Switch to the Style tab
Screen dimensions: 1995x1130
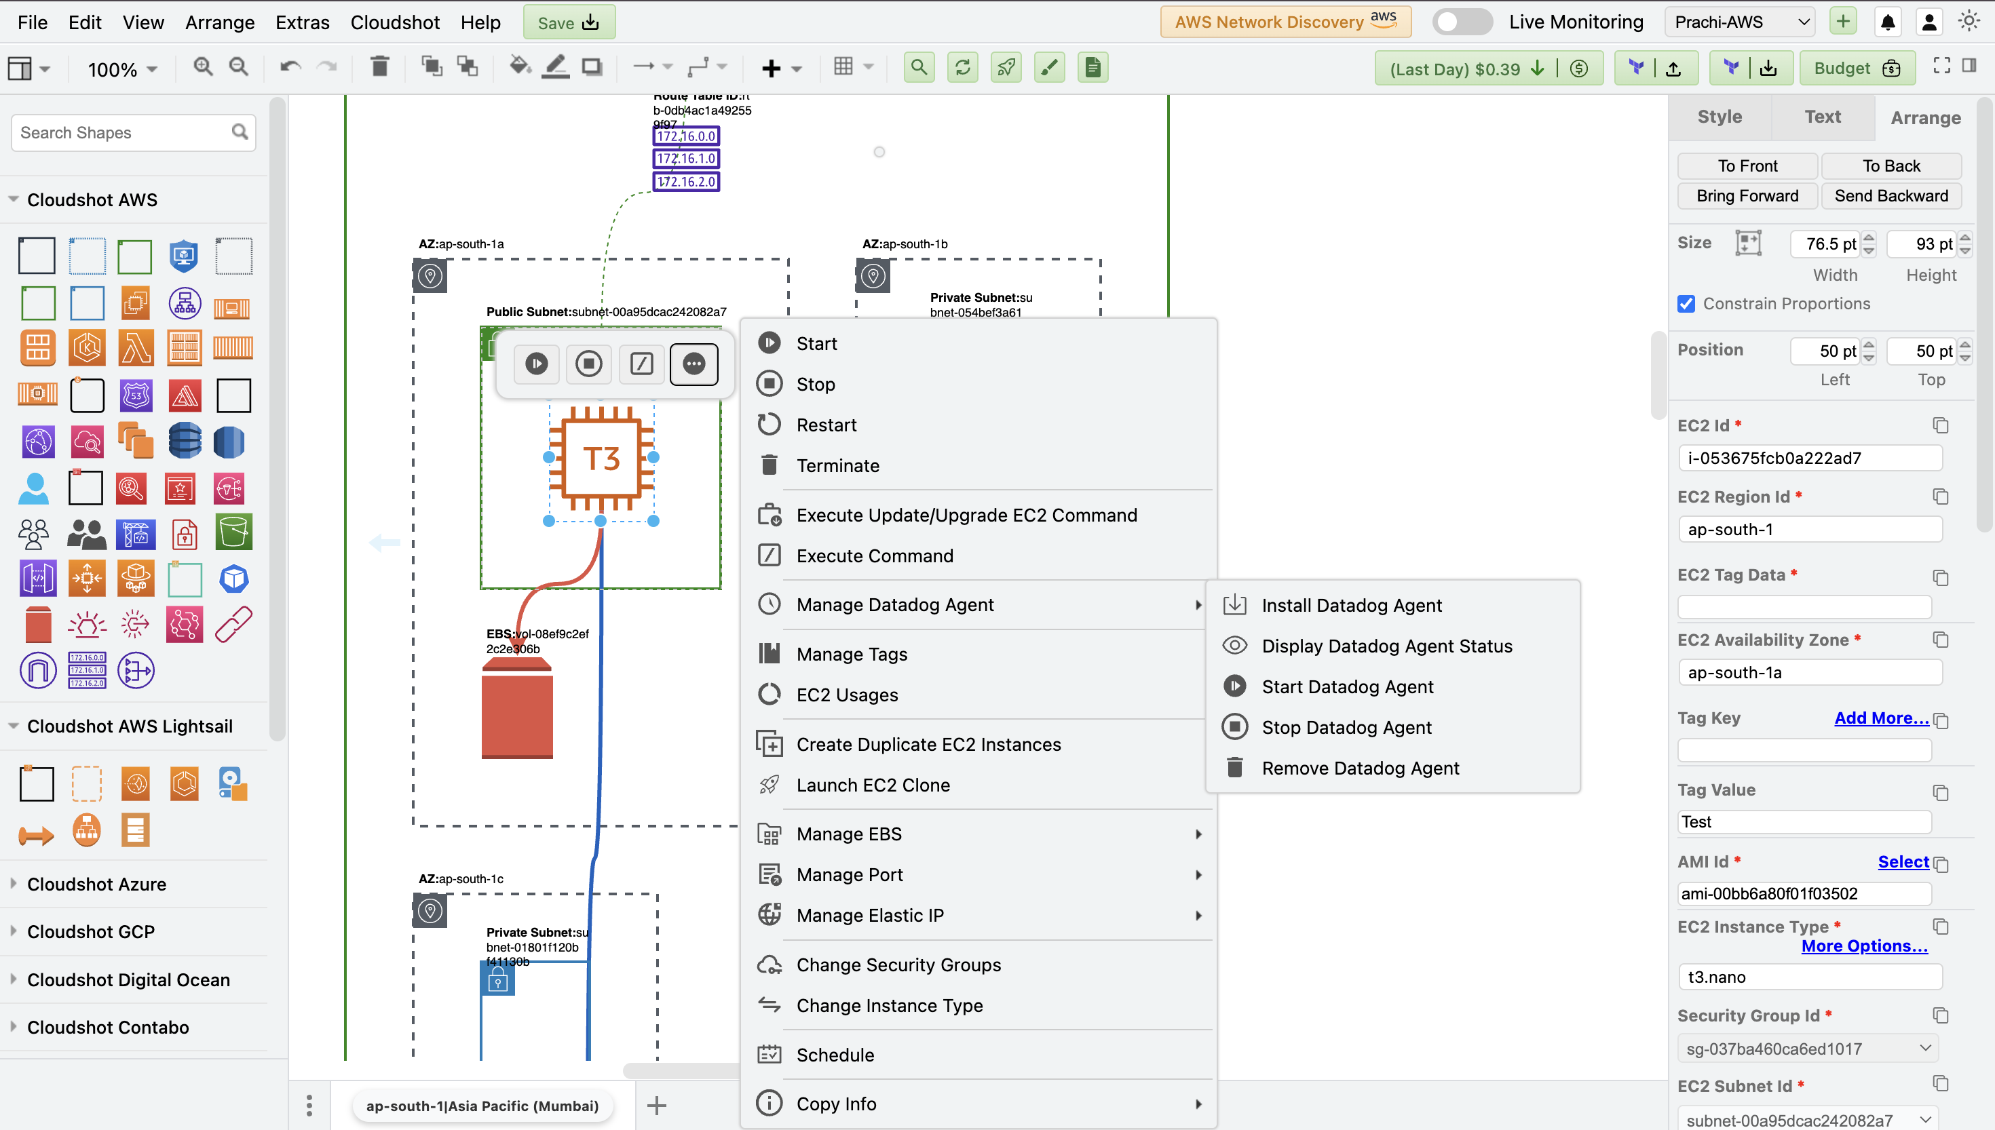coord(1719,117)
